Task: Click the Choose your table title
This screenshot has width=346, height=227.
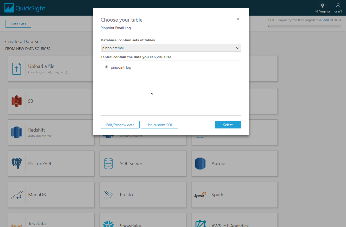Action: click(122, 20)
